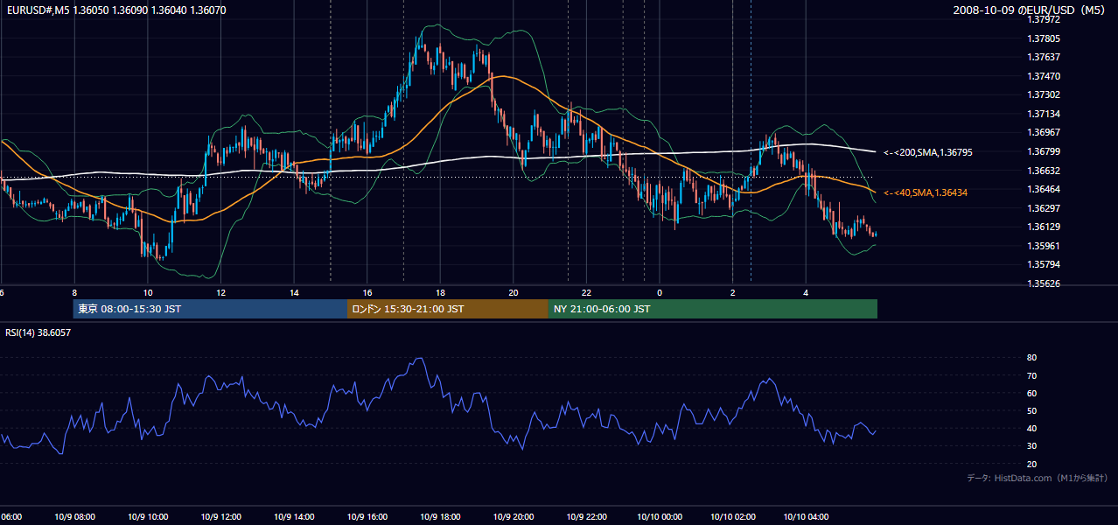Click hour label 22 below price chart
Viewport: 1118px width, 525px height.
(586, 292)
